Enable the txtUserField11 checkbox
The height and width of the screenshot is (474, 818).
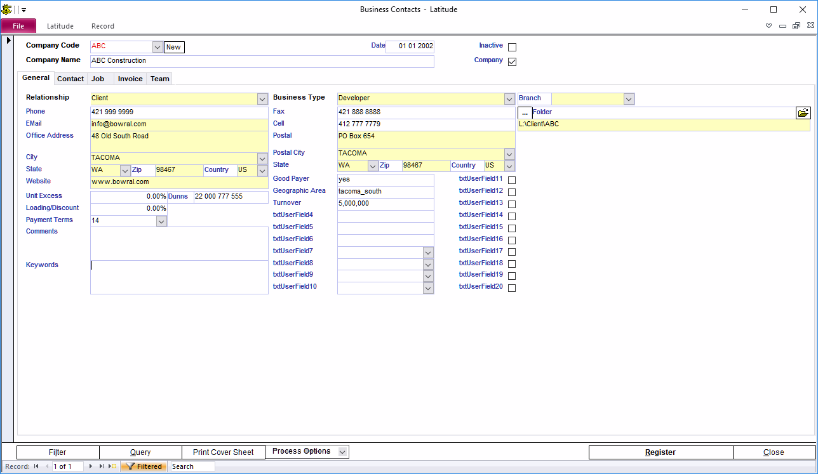512,180
